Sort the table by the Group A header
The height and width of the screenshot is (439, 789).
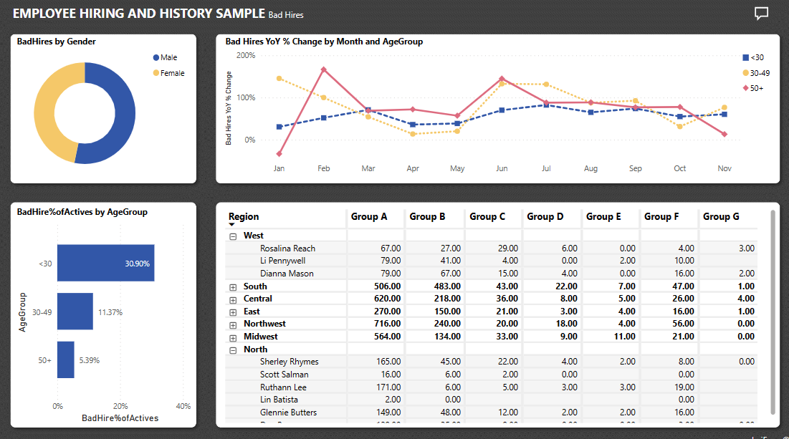[x=370, y=217]
